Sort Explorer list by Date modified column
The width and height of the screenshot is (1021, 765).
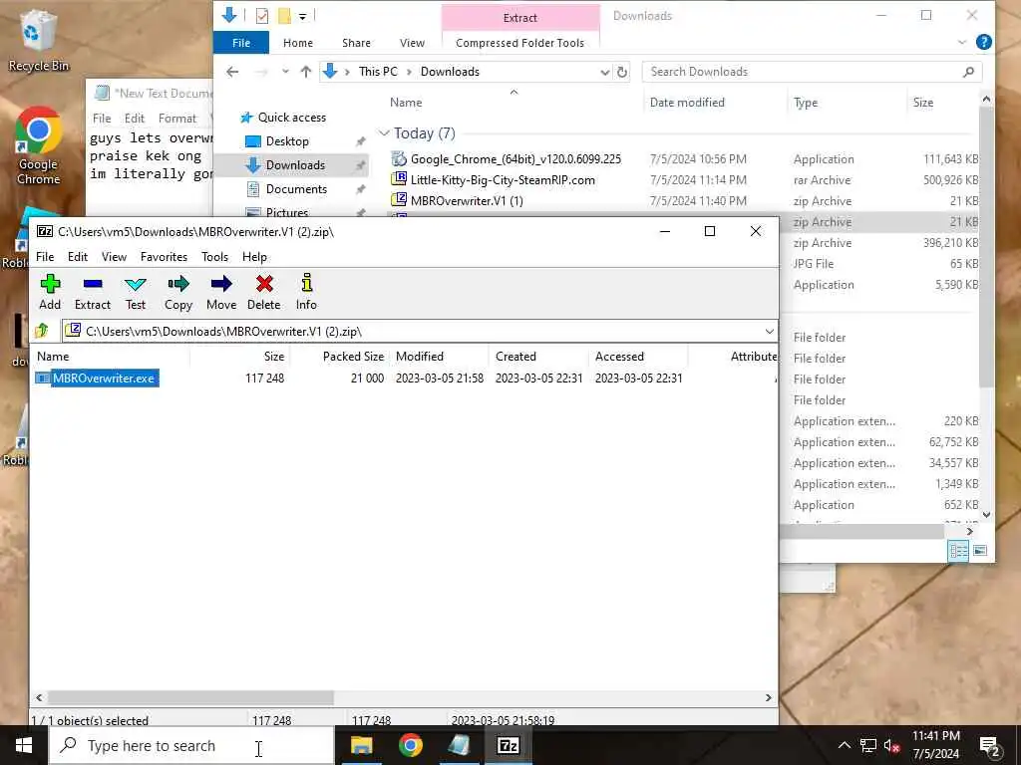coord(687,103)
